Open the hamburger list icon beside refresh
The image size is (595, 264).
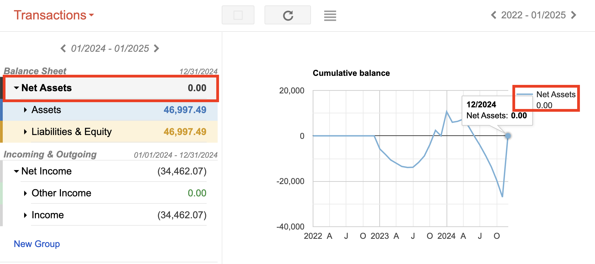(x=330, y=16)
